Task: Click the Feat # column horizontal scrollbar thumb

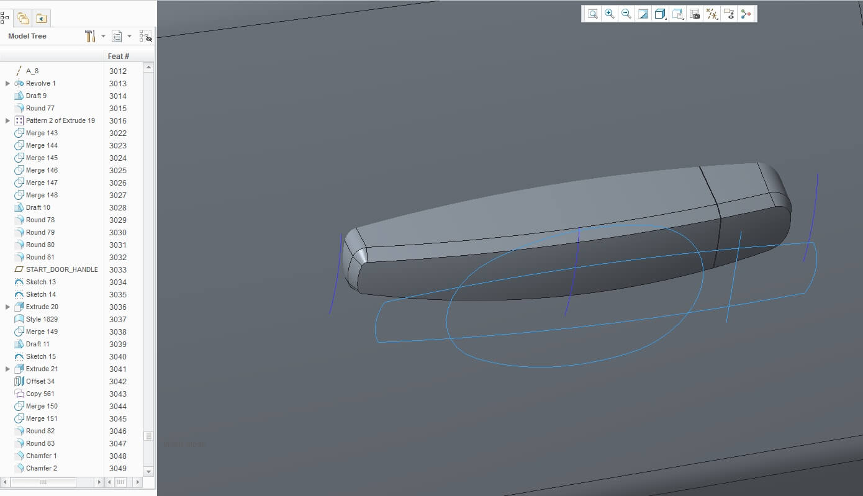Action: pos(121,482)
